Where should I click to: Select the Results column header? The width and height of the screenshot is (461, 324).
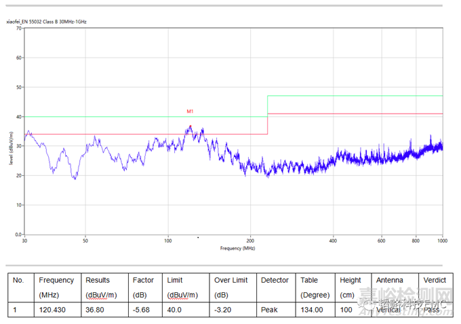pyautogui.click(x=98, y=280)
